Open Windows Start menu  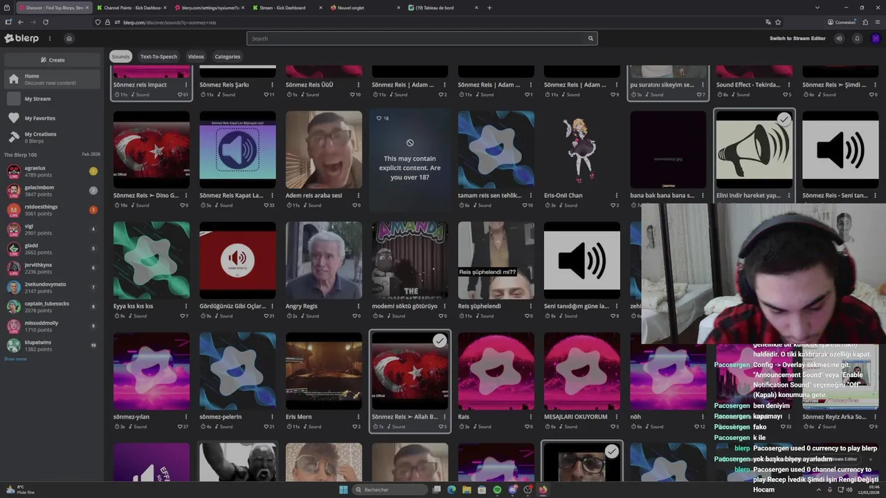pos(343,490)
